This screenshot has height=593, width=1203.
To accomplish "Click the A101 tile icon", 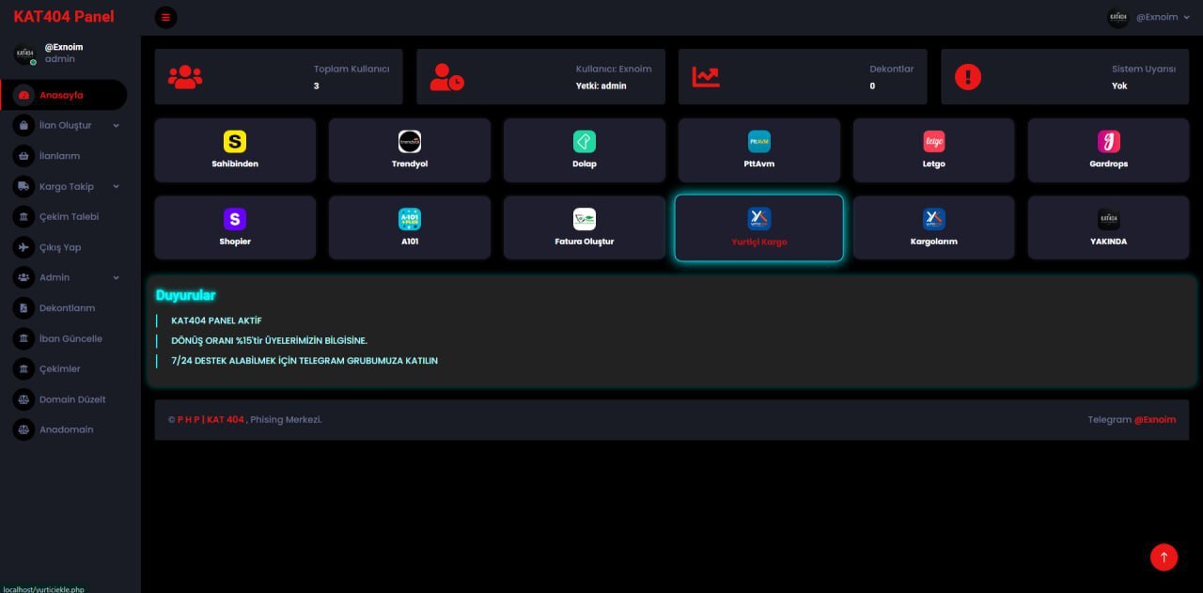I will [409, 219].
